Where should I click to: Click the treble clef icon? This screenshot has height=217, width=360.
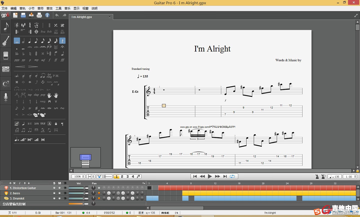[x=17, y=25]
